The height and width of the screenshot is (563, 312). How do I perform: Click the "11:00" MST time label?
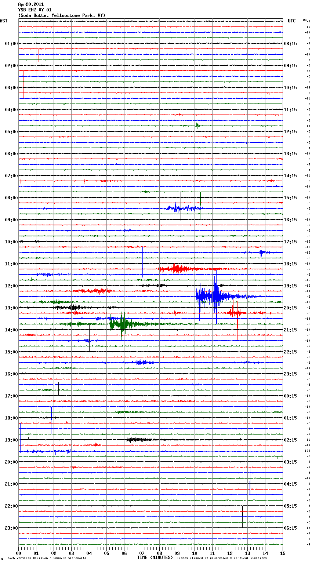click(11, 264)
